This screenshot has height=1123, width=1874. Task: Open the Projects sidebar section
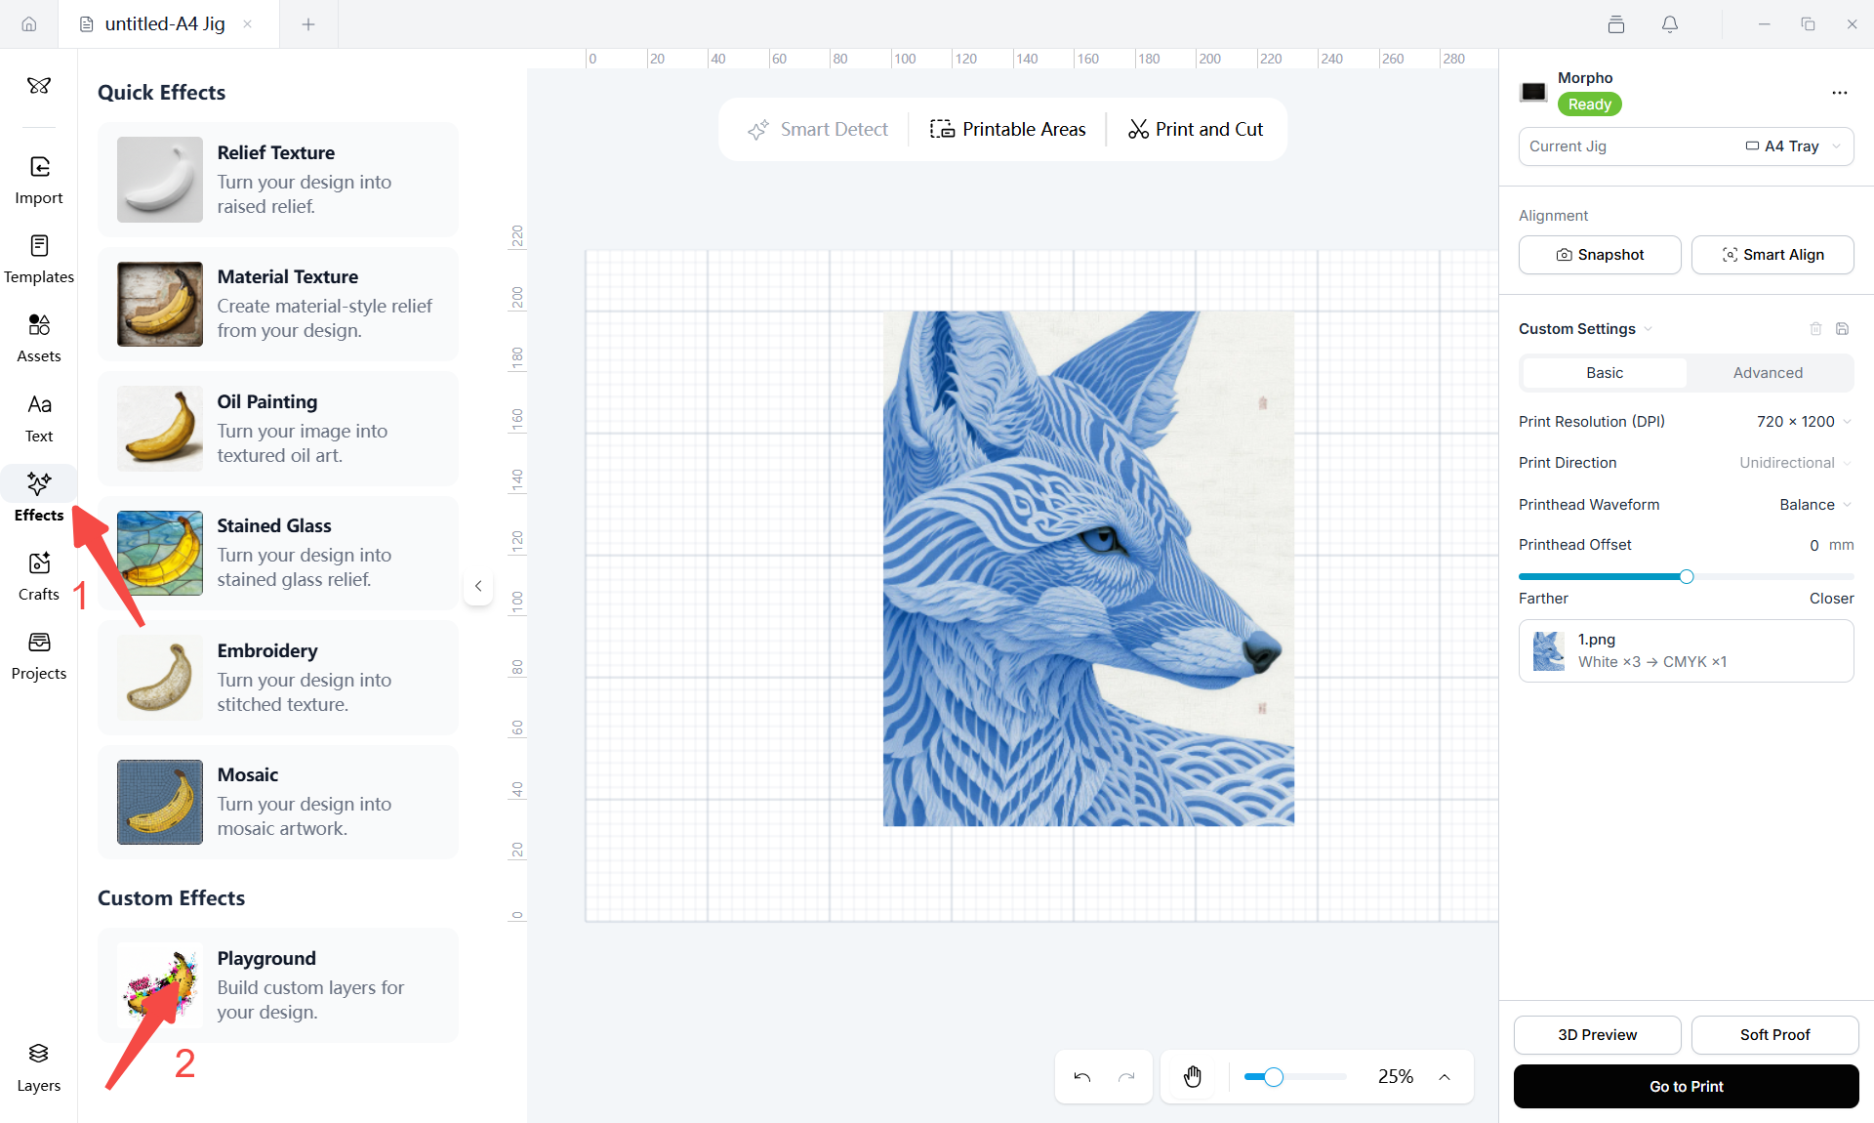39,656
